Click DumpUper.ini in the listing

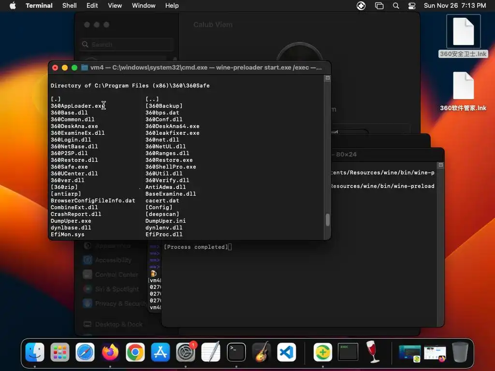(x=165, y=221)
